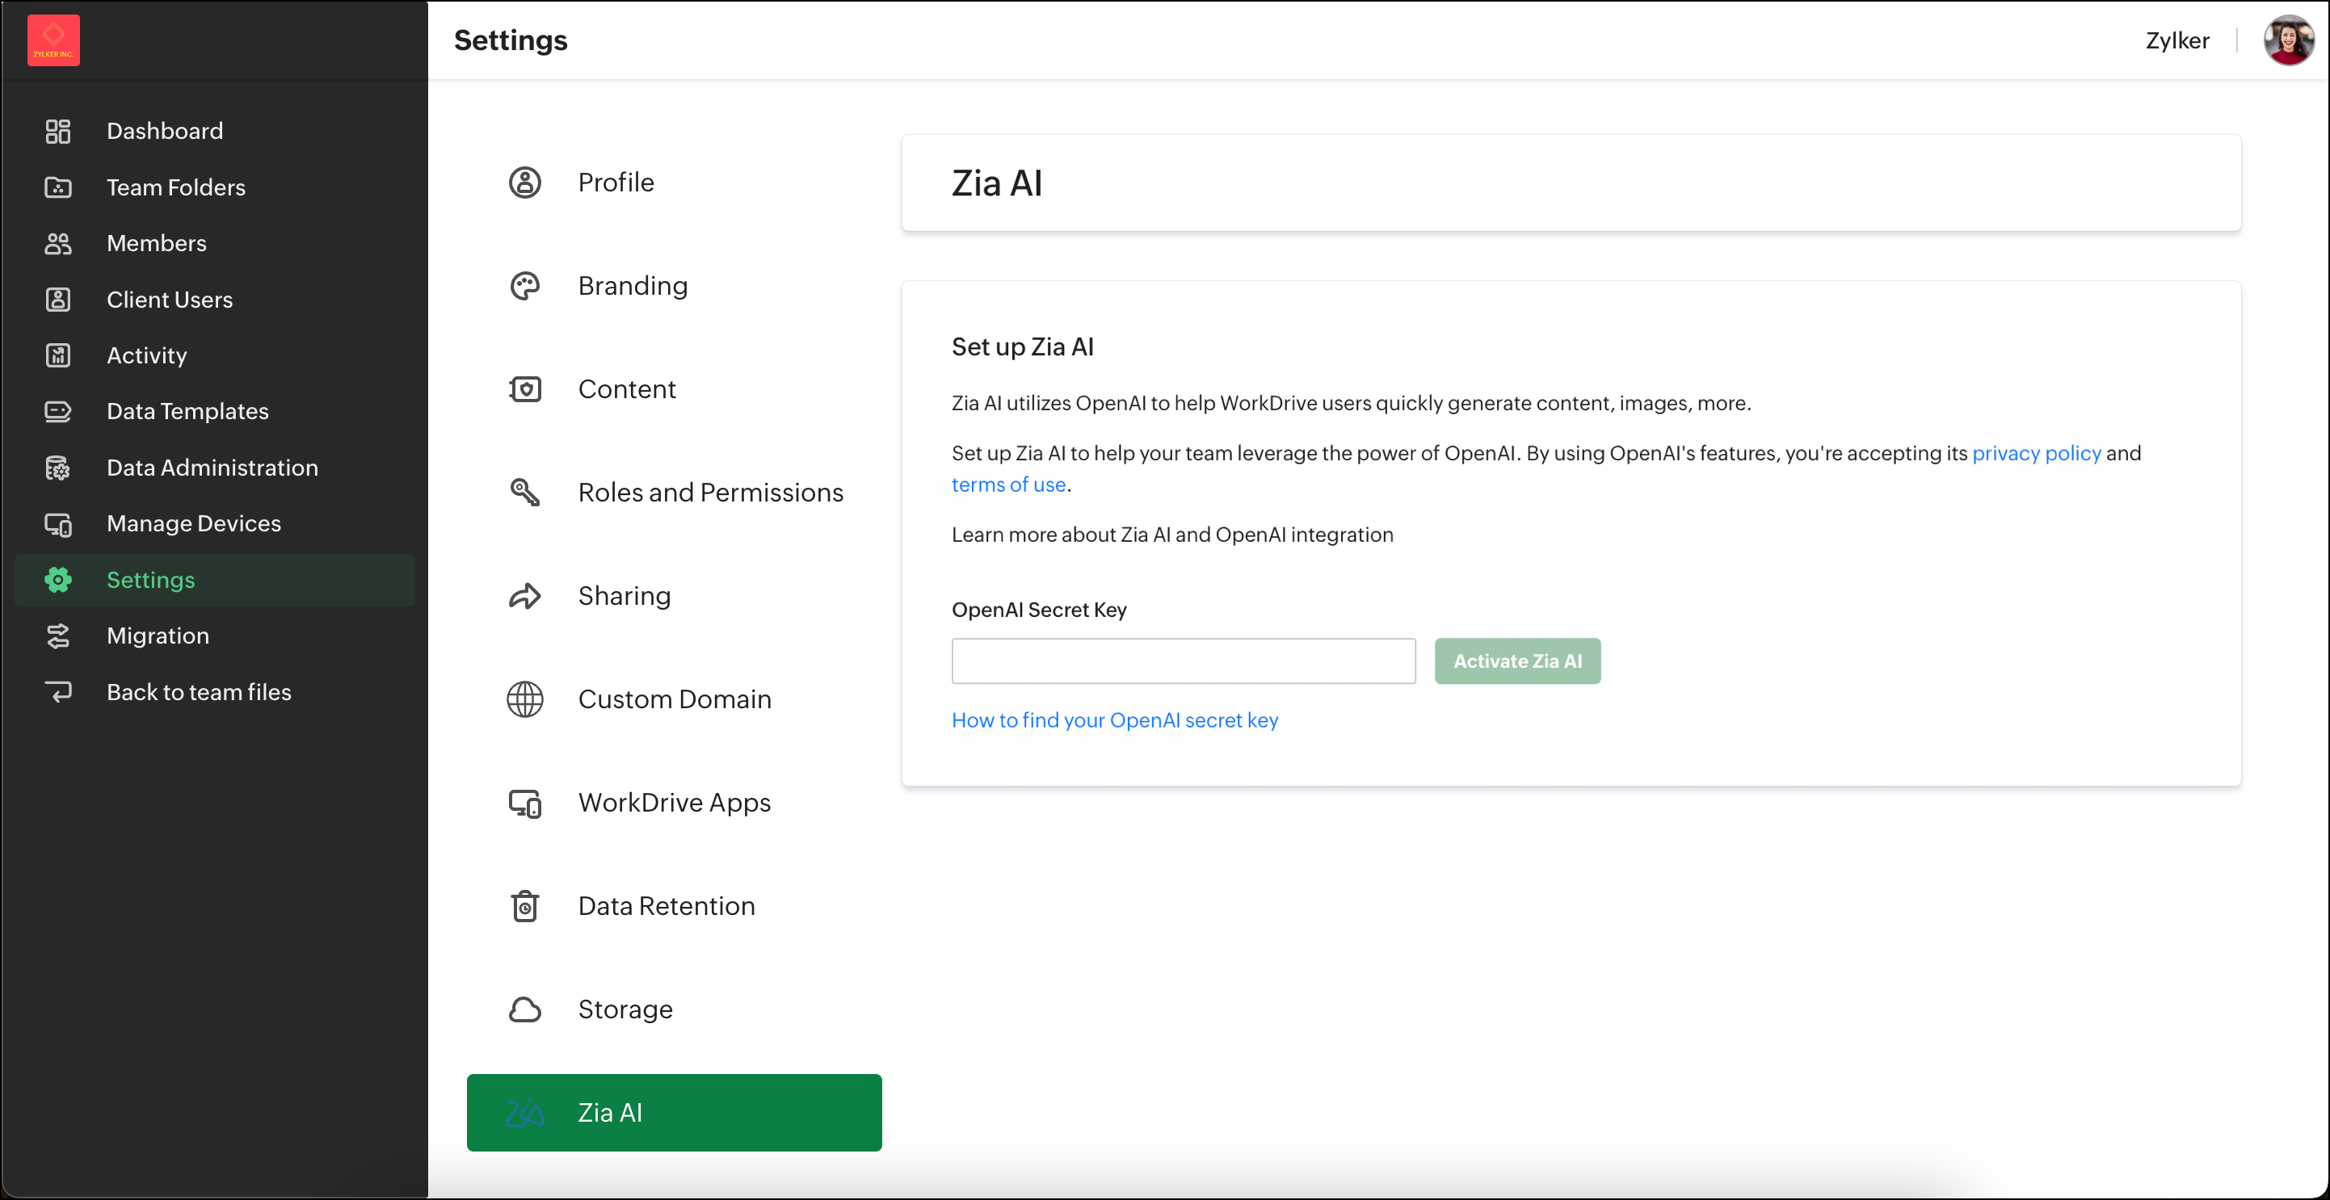The width and height of the screenshot is (2330, 1200).
Task: Click the Dashboard grid icon
Action: coord(58,131)
